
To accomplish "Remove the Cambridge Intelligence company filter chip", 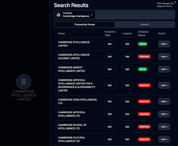I will click(x=92, y=15).
